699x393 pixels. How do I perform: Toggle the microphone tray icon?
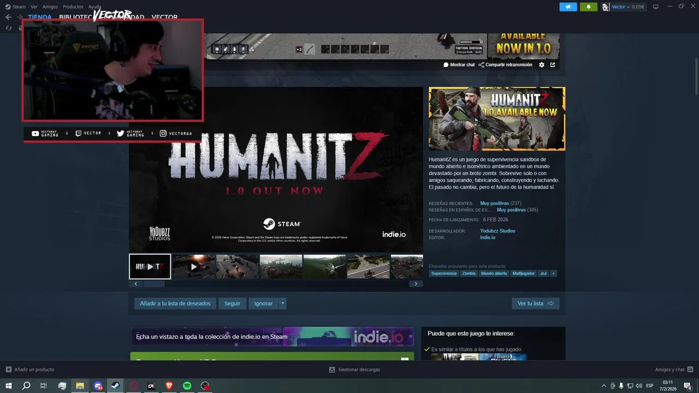[x=621, y=386]
